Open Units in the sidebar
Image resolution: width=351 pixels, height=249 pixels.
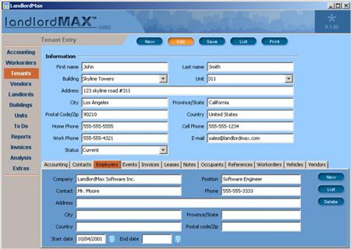21,115
